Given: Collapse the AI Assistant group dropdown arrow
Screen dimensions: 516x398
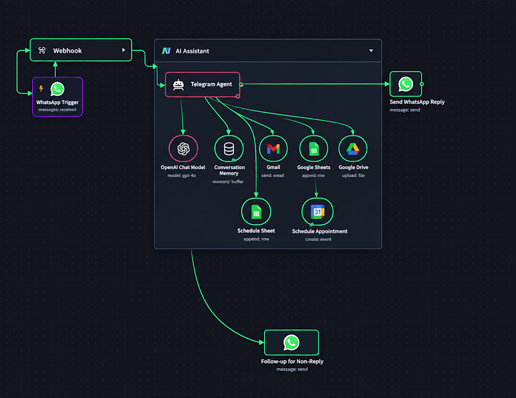Looking at the screenshot, I should [371, 51].
